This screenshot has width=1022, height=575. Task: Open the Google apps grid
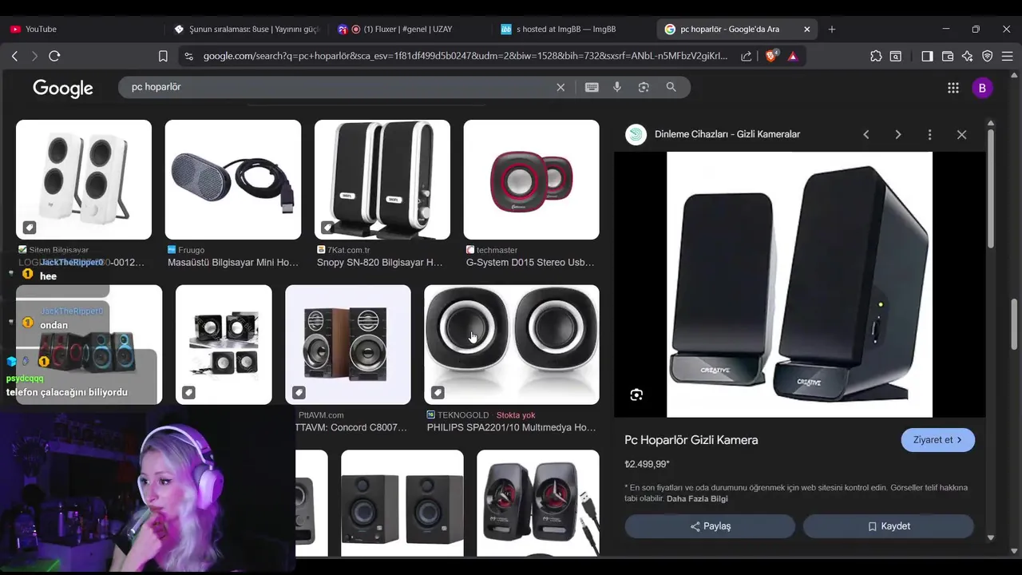(953, 88)
